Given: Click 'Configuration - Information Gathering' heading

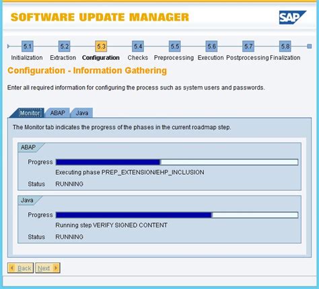Looking at the screenshot, I should point(87,71).
